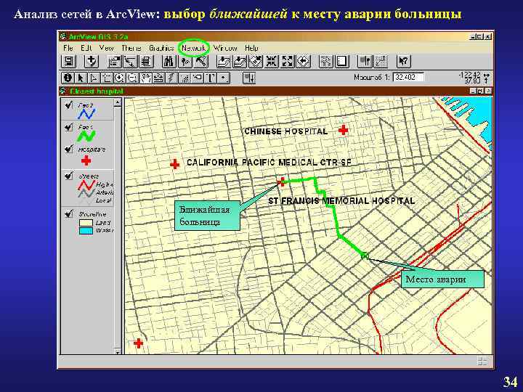Click the red cross marker in lower-left map
Screen dimensions: 523x392
[139, 343]
